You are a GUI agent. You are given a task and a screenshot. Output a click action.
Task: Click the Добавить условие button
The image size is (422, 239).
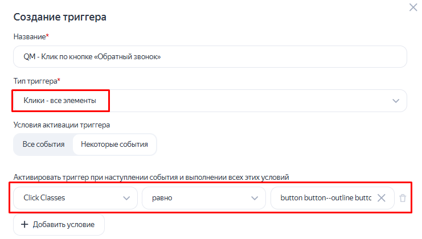tap(59, 224)
